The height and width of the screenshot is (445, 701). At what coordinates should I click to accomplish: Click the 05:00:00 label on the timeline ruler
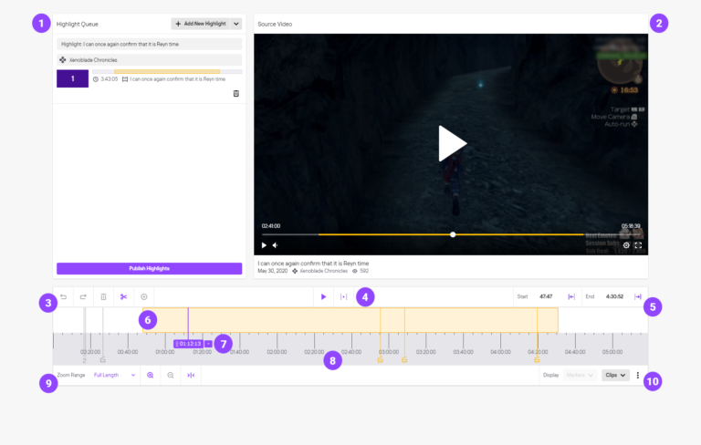click(x=612, y=352)
